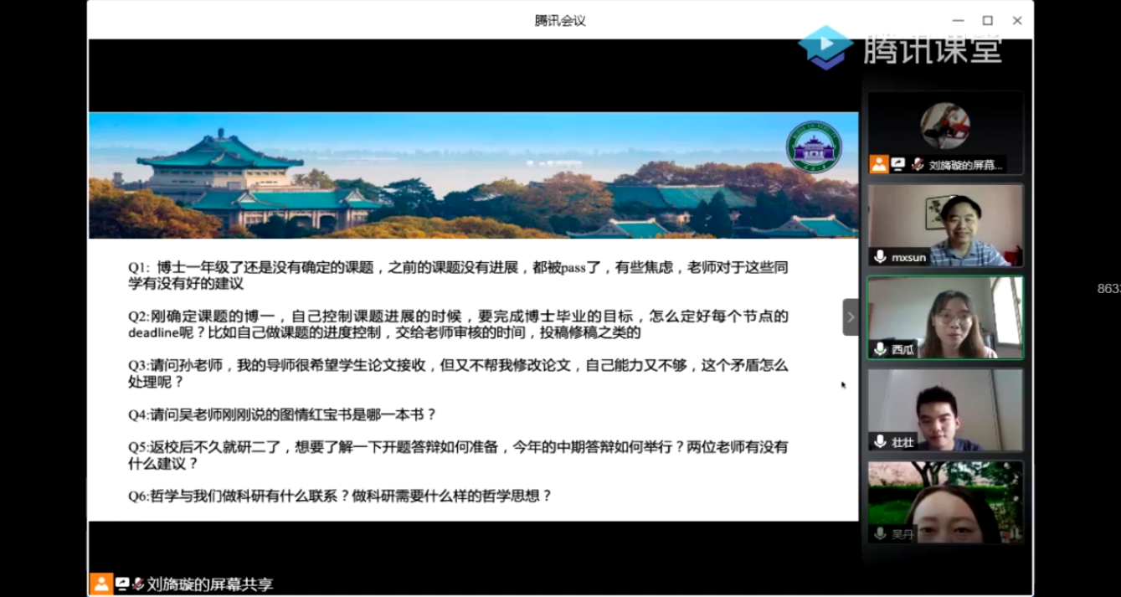
Task: Click the screen-share icon in top participant tile
Action: pyautogui.click(x=898, y=164)
